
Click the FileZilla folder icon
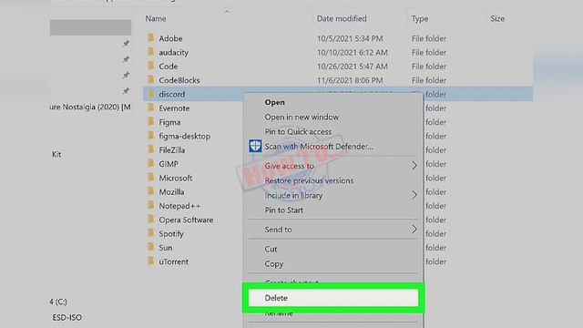150,149
